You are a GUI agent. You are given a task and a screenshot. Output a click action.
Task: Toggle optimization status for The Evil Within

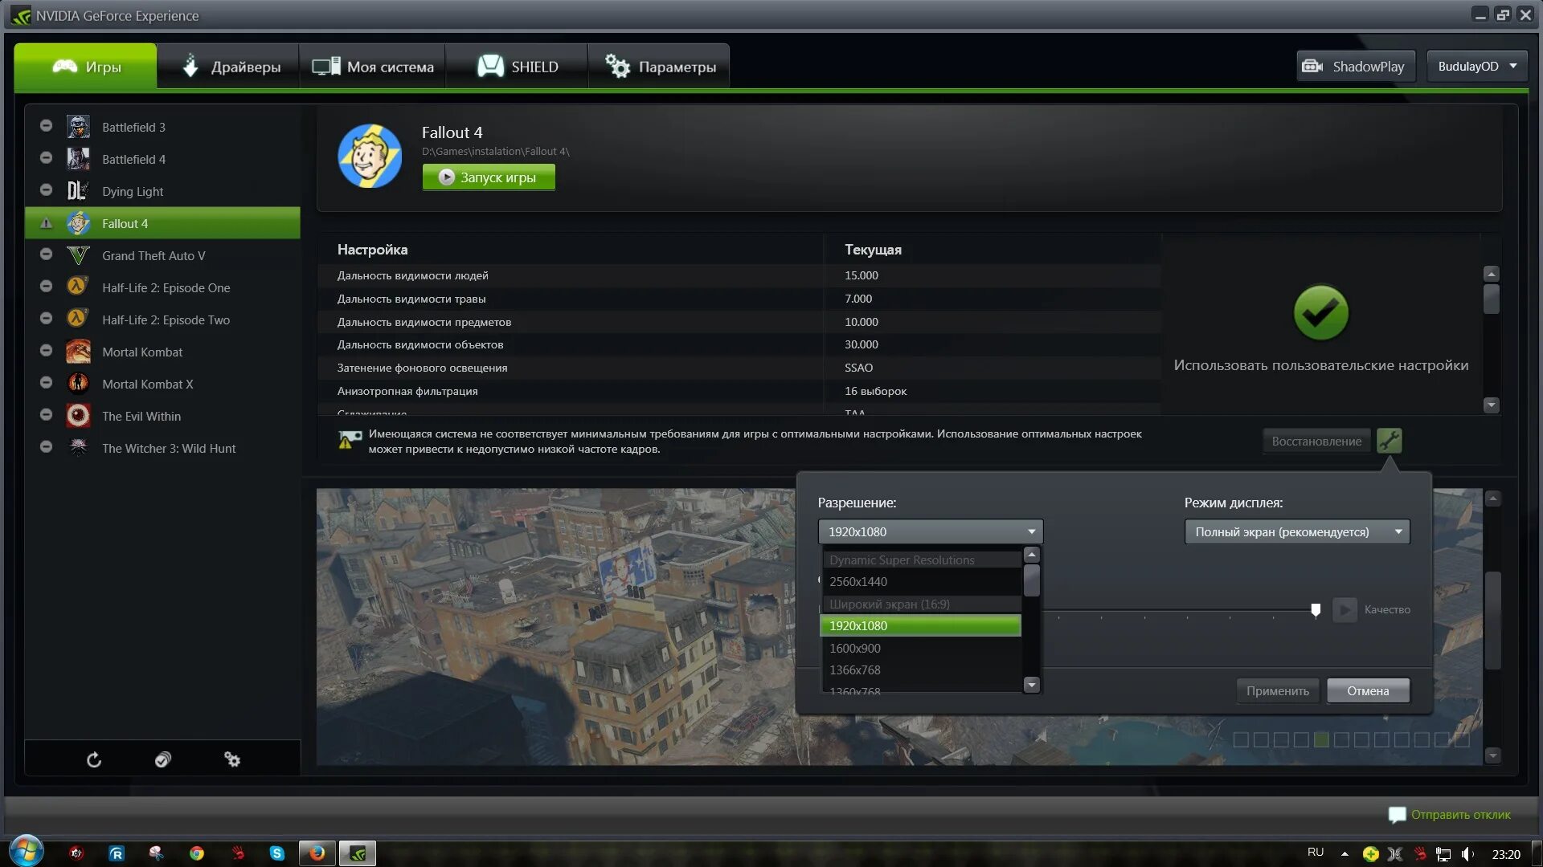click(x=46, y=415)
